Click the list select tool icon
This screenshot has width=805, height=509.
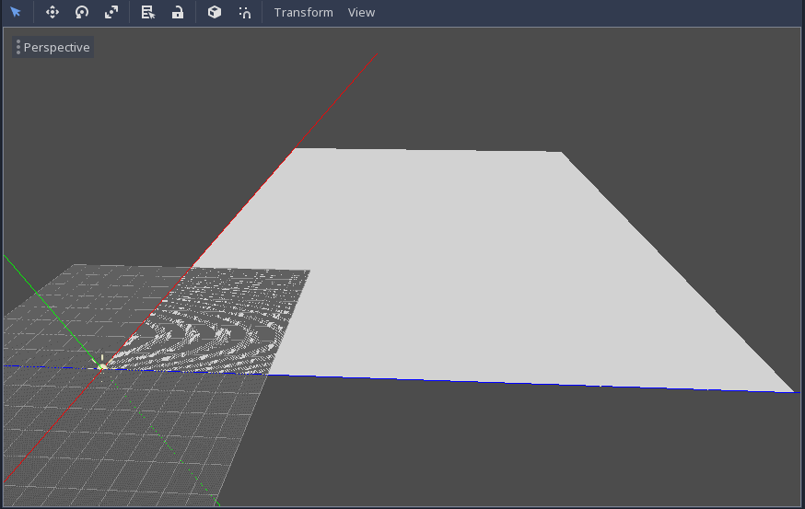point(147,13)
